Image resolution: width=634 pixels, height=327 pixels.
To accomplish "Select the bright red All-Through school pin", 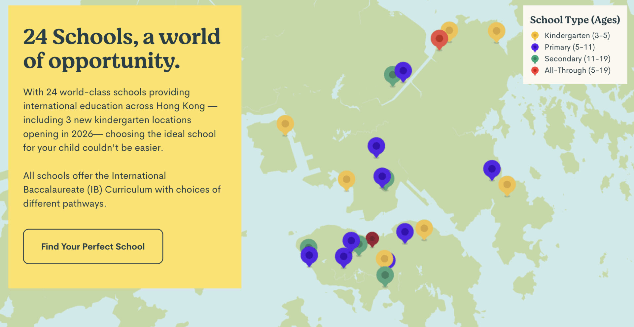I will coord(439,39).
